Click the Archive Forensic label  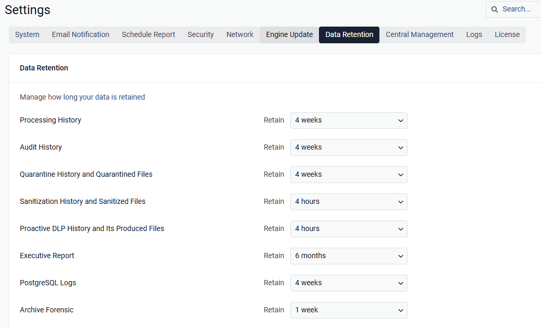click(46, 310)
